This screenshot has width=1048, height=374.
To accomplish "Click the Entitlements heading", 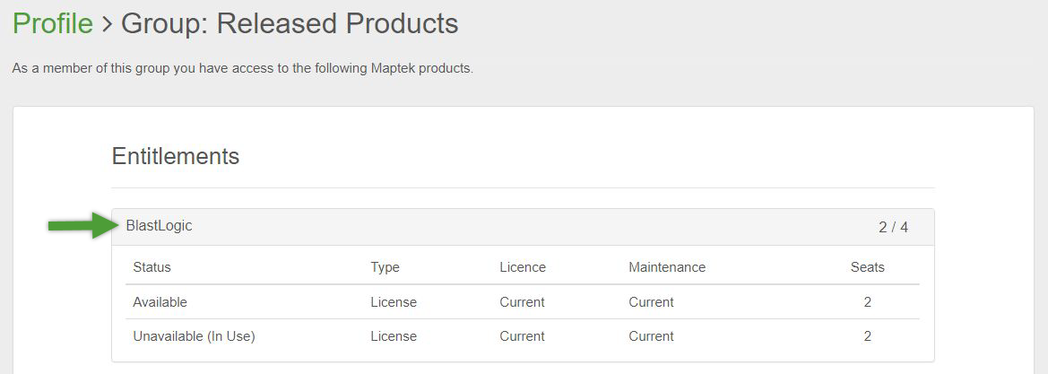I will coord(176,157).
